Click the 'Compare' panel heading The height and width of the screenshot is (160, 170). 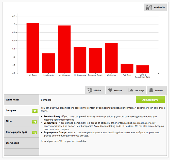[46, 100]
